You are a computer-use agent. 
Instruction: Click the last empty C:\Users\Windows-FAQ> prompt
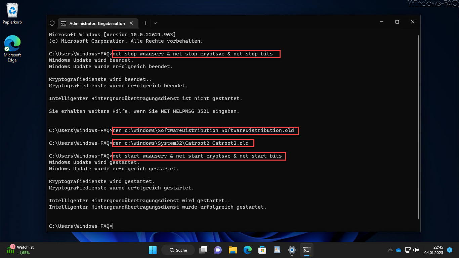coord(81,226)
